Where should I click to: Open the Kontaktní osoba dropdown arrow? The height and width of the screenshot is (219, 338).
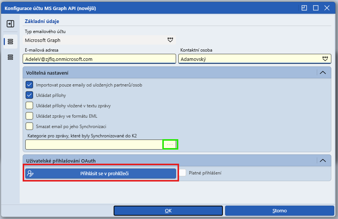coord(325,59)
